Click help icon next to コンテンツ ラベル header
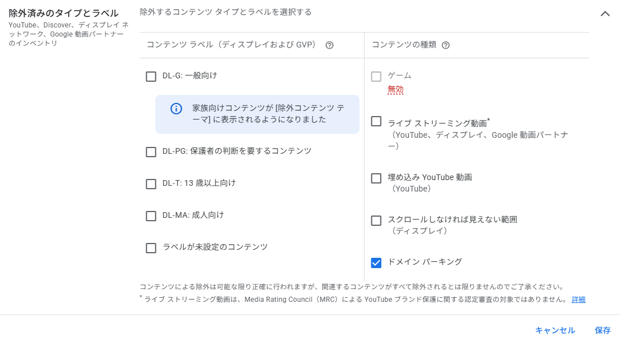620x343 pixels. coord(329,45)
